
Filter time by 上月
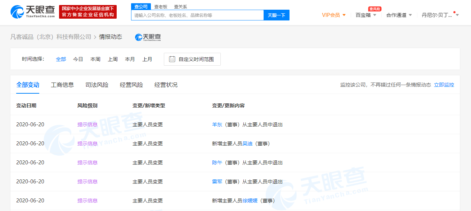tap(147, 59)
